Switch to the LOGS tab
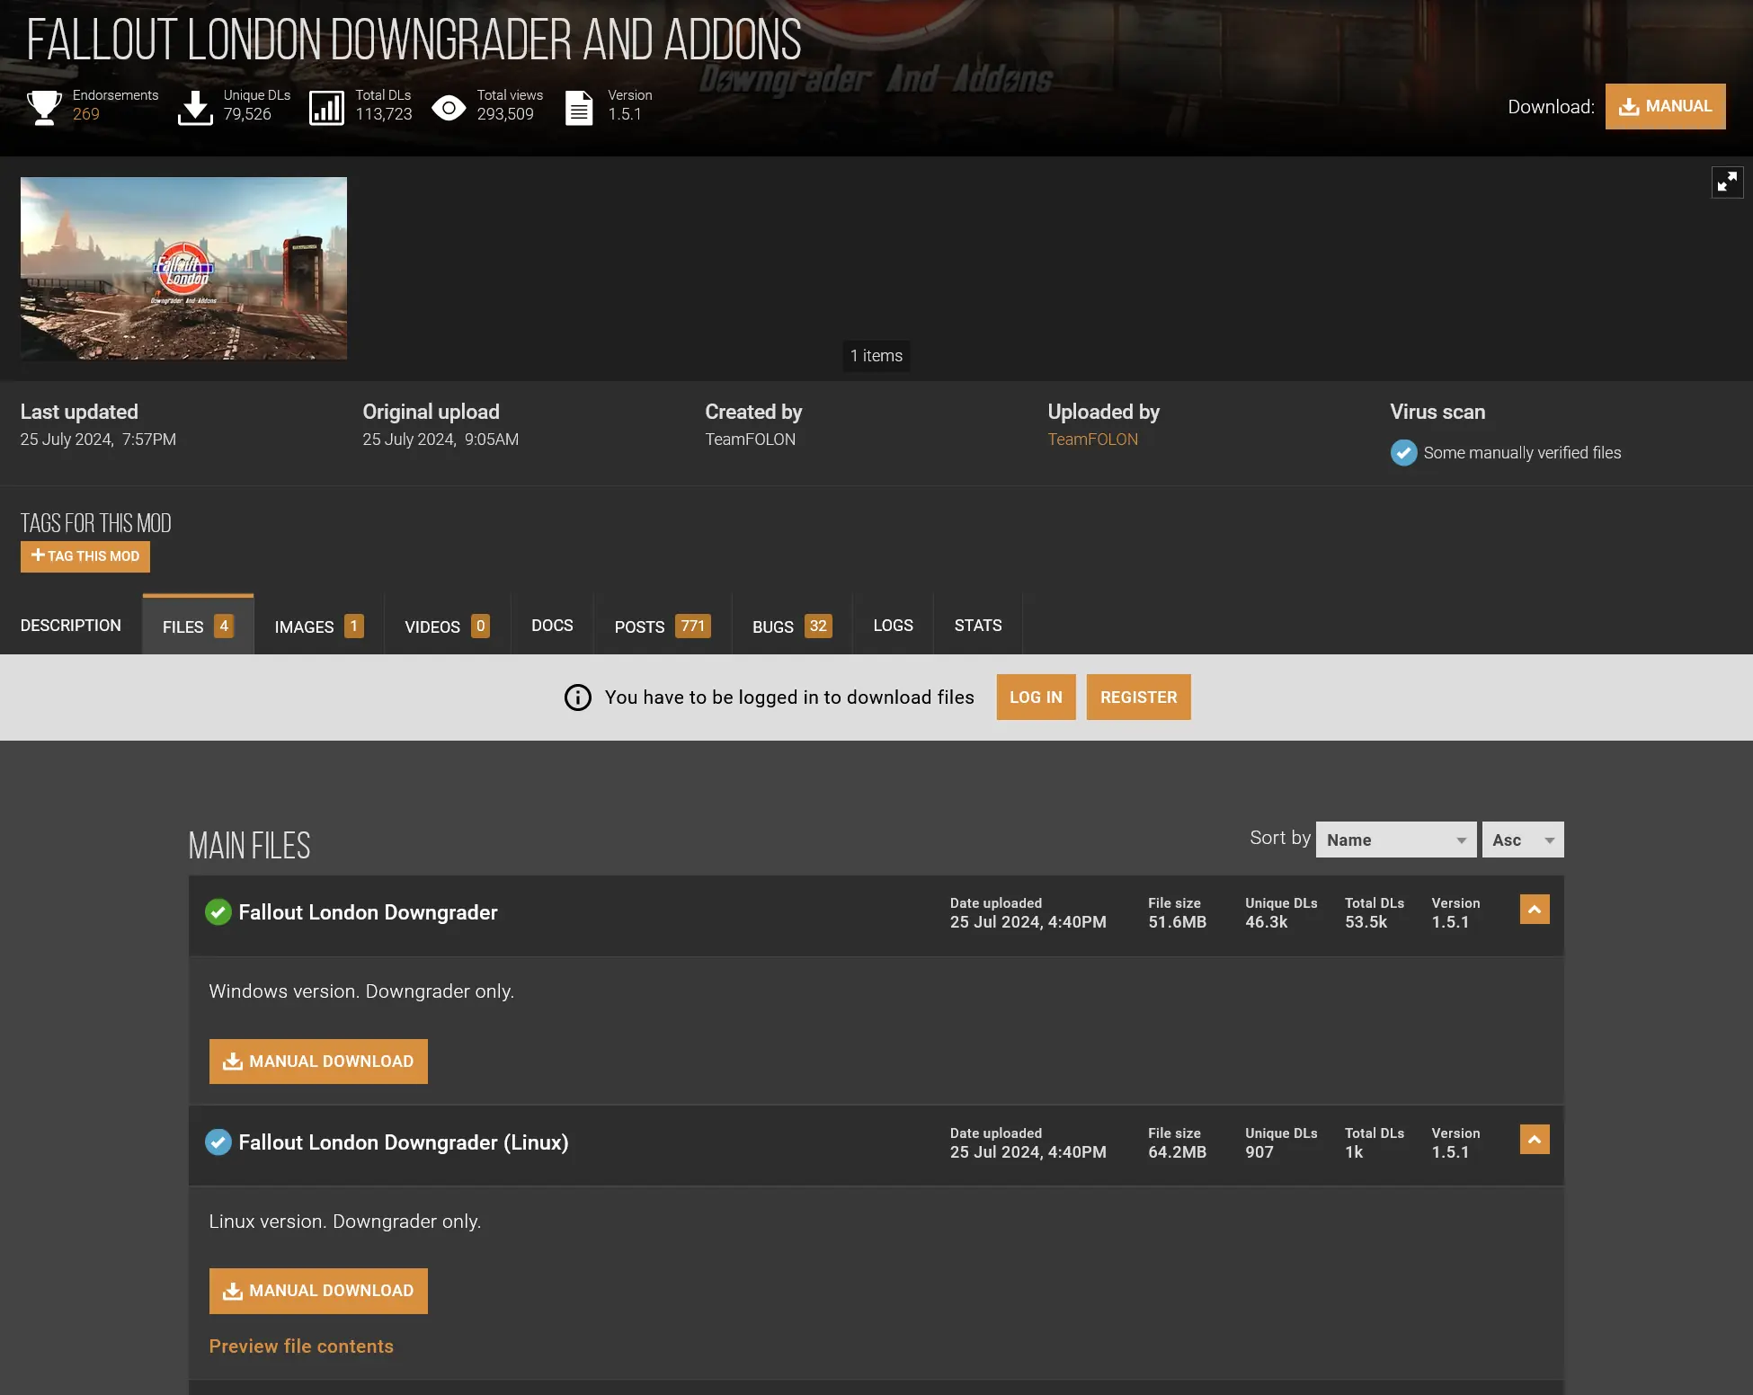1753x1395 pixels. [x=893, y=626]
